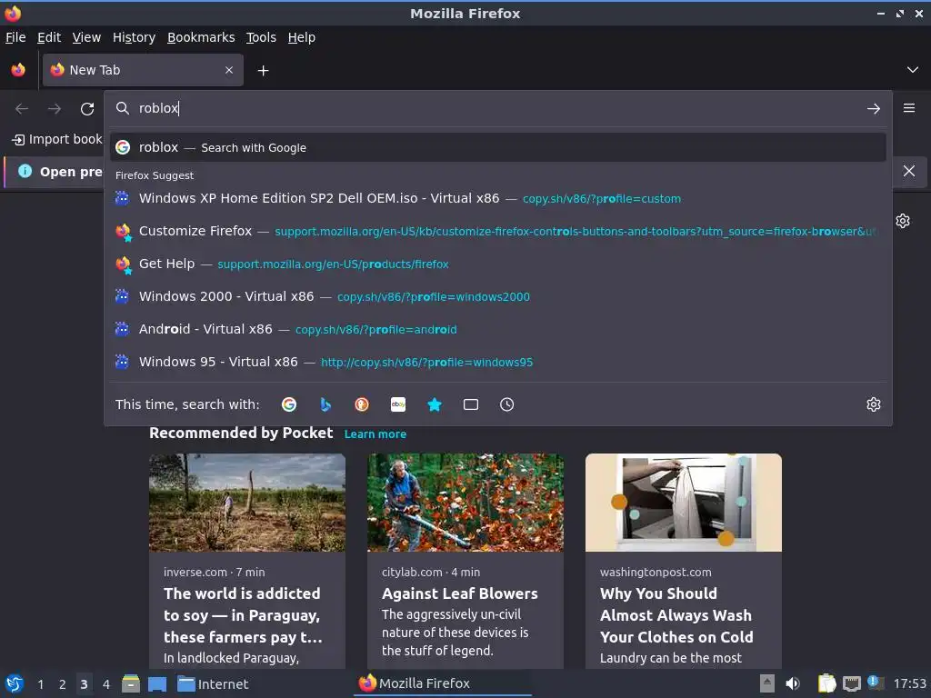
Task: Open Windows XP Home Edition SP2 suggestion
Action: (x=497, y=198)
